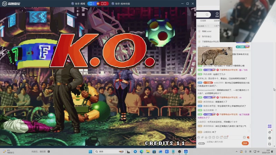This screenshot has width=276, height=155.
Task: Open the Windows Start menu
Action: click(x=90, y=152)
